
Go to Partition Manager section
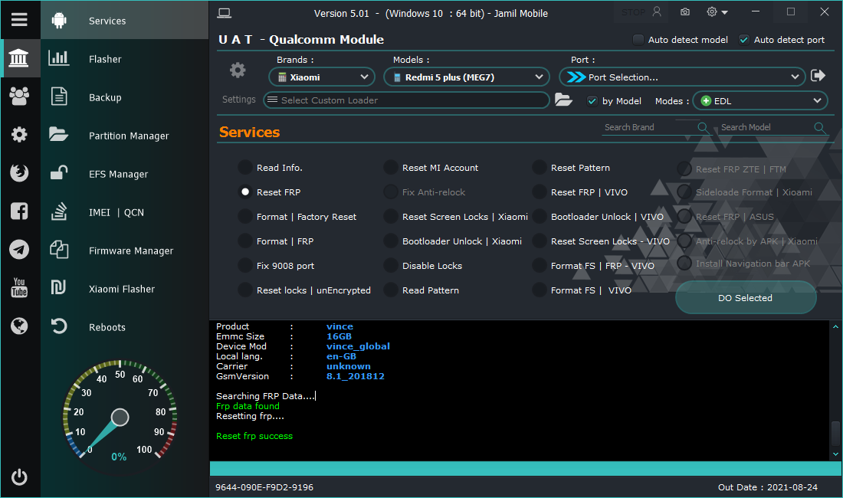coord(128,136)
